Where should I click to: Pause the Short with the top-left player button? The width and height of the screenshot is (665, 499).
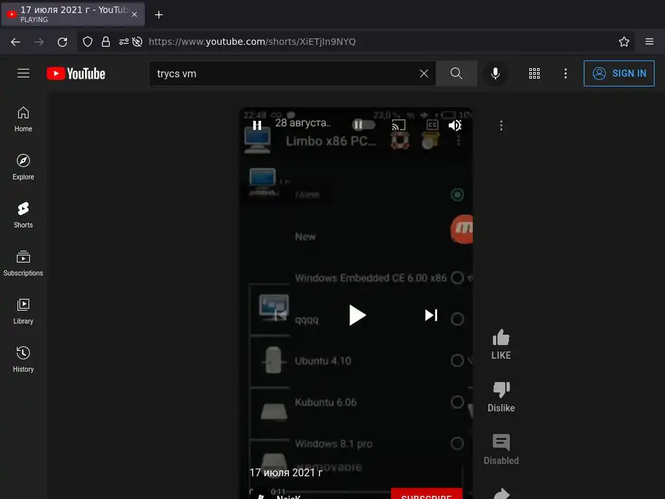click(x=257, y=125)
